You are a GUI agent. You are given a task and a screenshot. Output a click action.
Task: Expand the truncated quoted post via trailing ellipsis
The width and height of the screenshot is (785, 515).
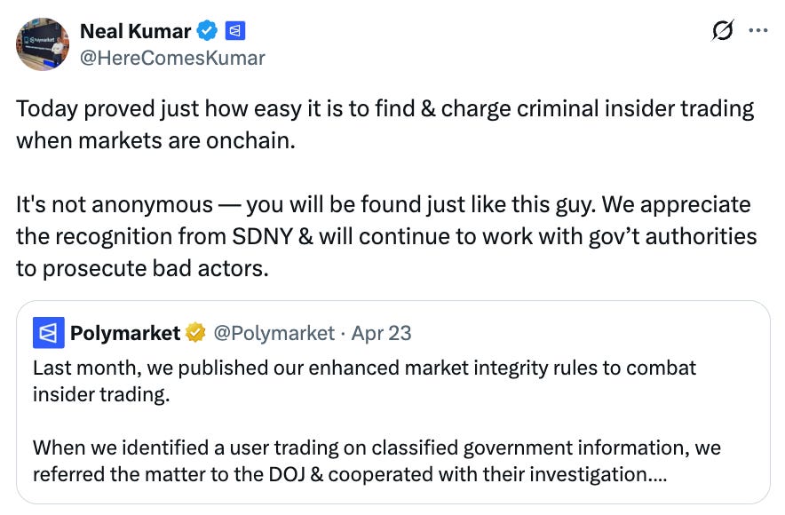658,474
